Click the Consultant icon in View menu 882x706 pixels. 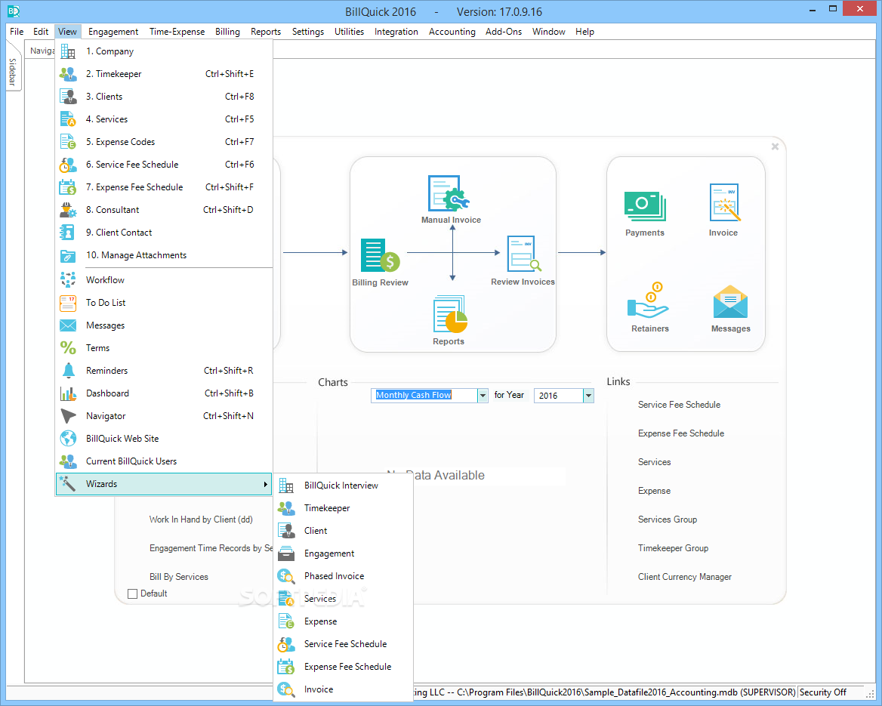[68, 210]
